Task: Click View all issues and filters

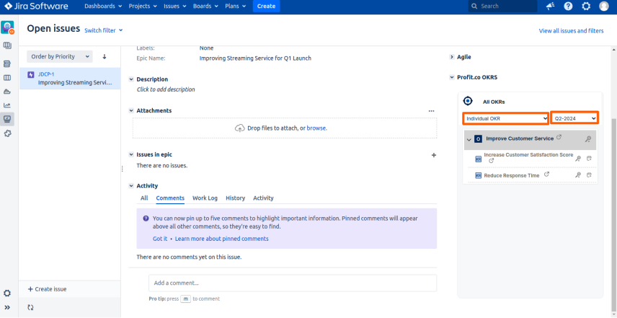Action: 572,31
